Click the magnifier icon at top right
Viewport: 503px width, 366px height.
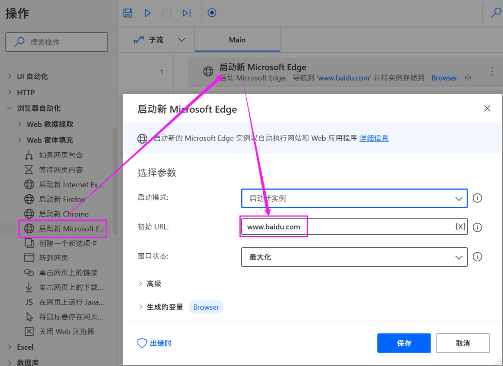pyautogui.click(x=496, y=13)
